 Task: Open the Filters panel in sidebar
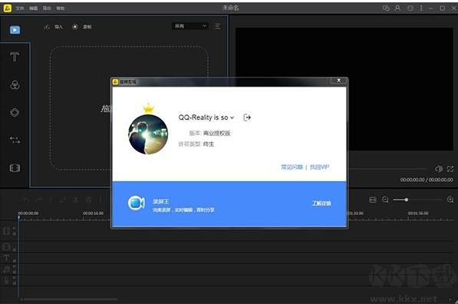pyautogui.click(x=15, y=84)
